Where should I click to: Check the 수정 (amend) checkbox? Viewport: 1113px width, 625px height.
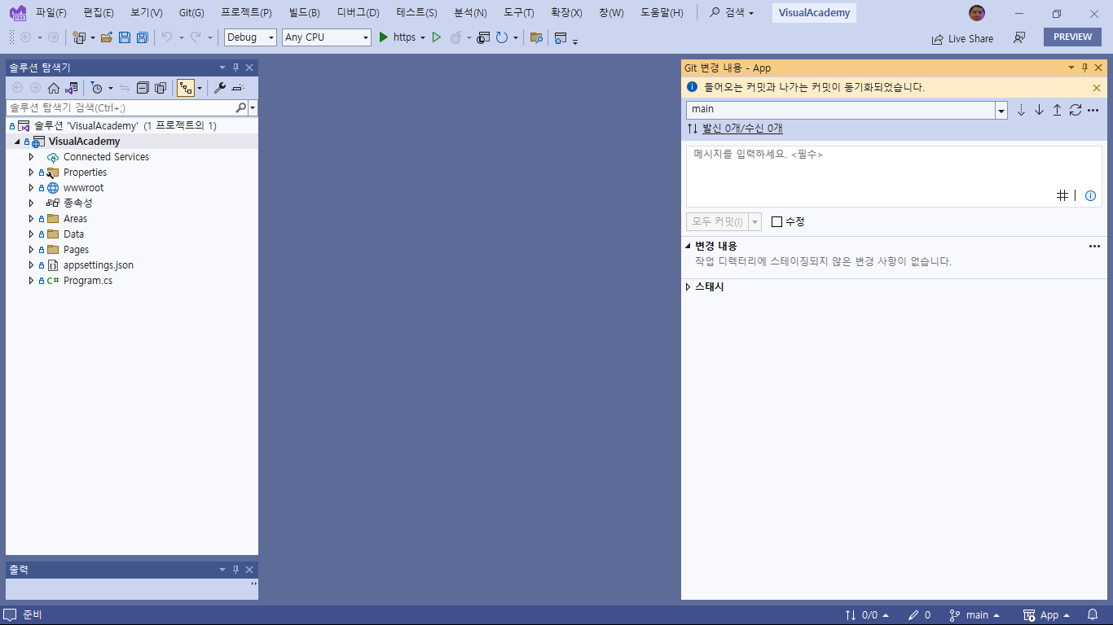click(776, 221)
